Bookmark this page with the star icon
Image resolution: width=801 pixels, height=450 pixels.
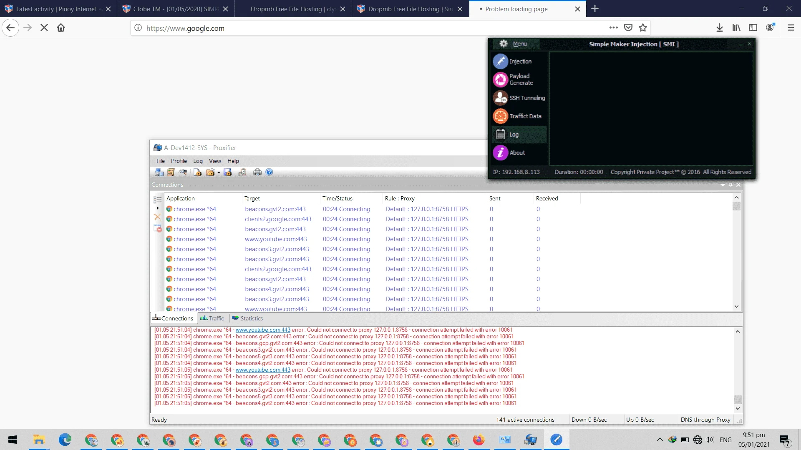pos(643,28)
